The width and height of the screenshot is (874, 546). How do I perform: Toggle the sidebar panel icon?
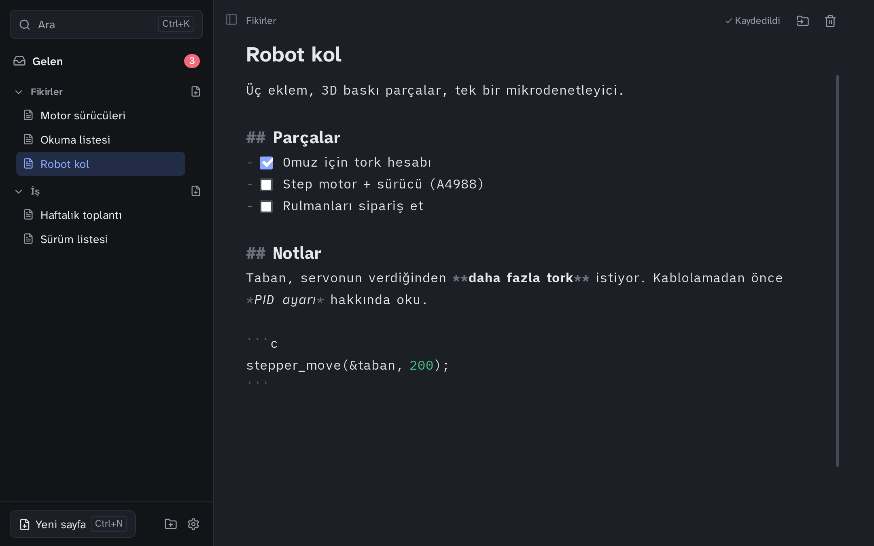231,20
